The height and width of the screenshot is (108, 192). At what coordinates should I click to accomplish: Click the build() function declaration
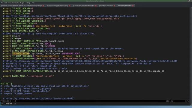click(6, 83)
